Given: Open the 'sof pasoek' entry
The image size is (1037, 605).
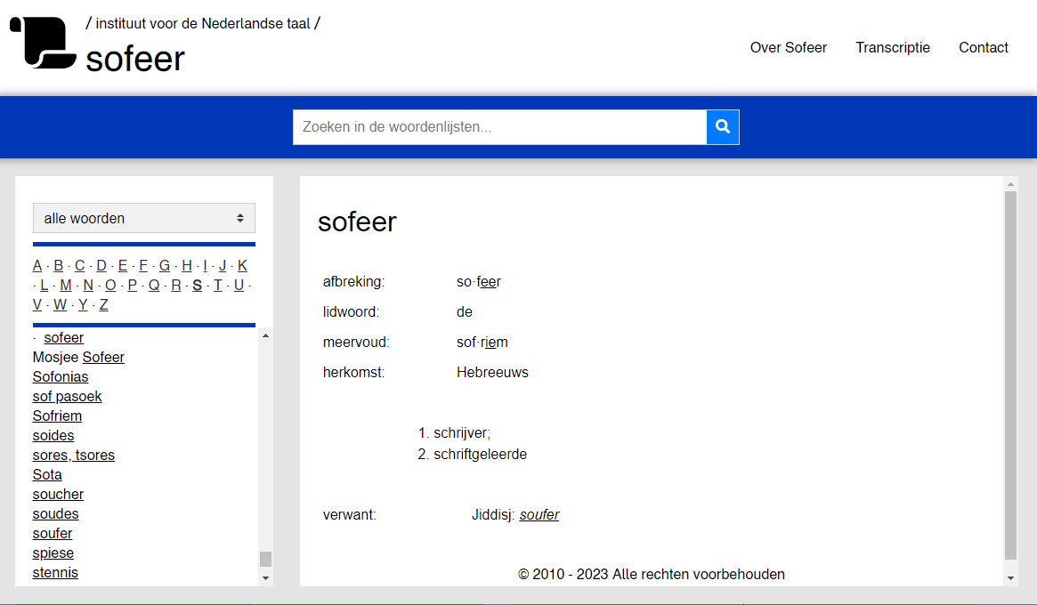Looking at the screenshot, I should coord(67,397).
